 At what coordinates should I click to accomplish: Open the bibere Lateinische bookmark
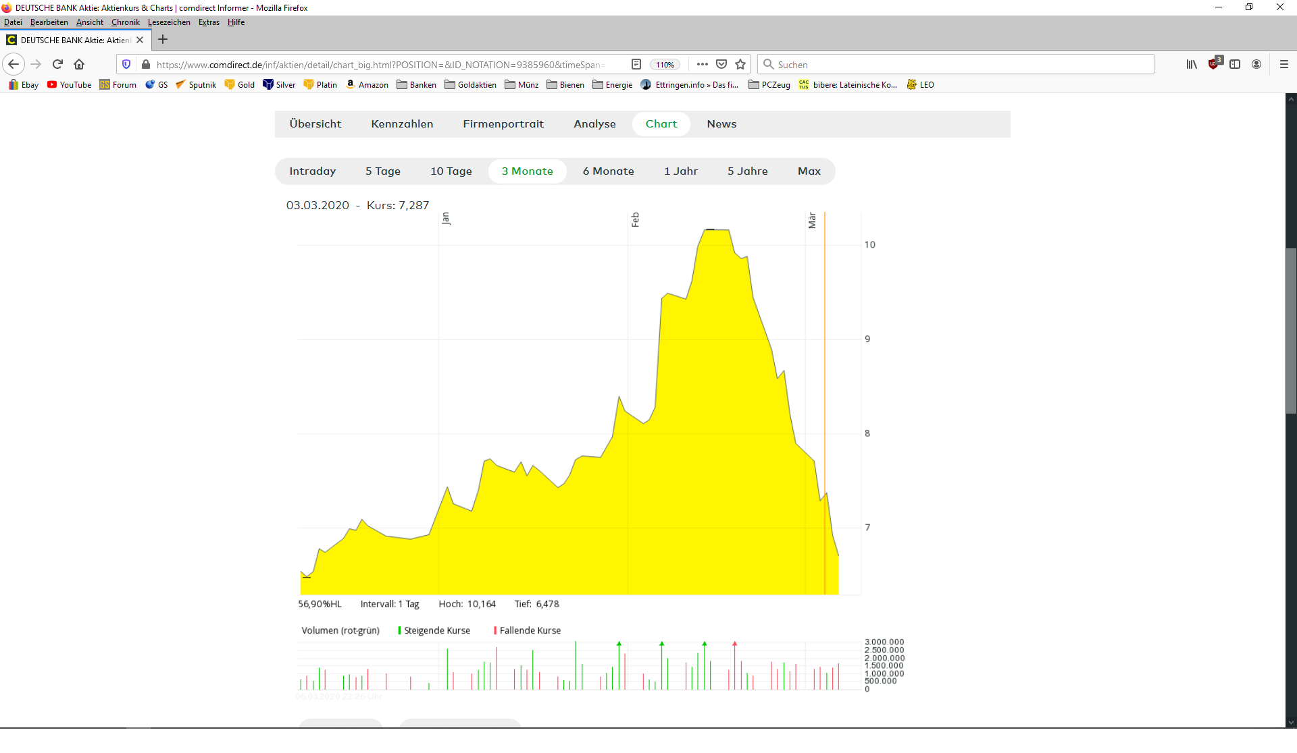pyautogui.click(x=848, y=84)
